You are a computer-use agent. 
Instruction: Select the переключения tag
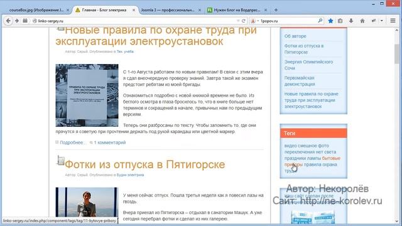click(x=299, y=152)
